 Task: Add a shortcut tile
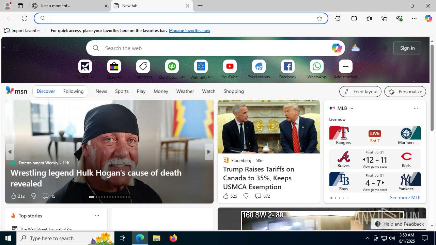click(346, 69)
